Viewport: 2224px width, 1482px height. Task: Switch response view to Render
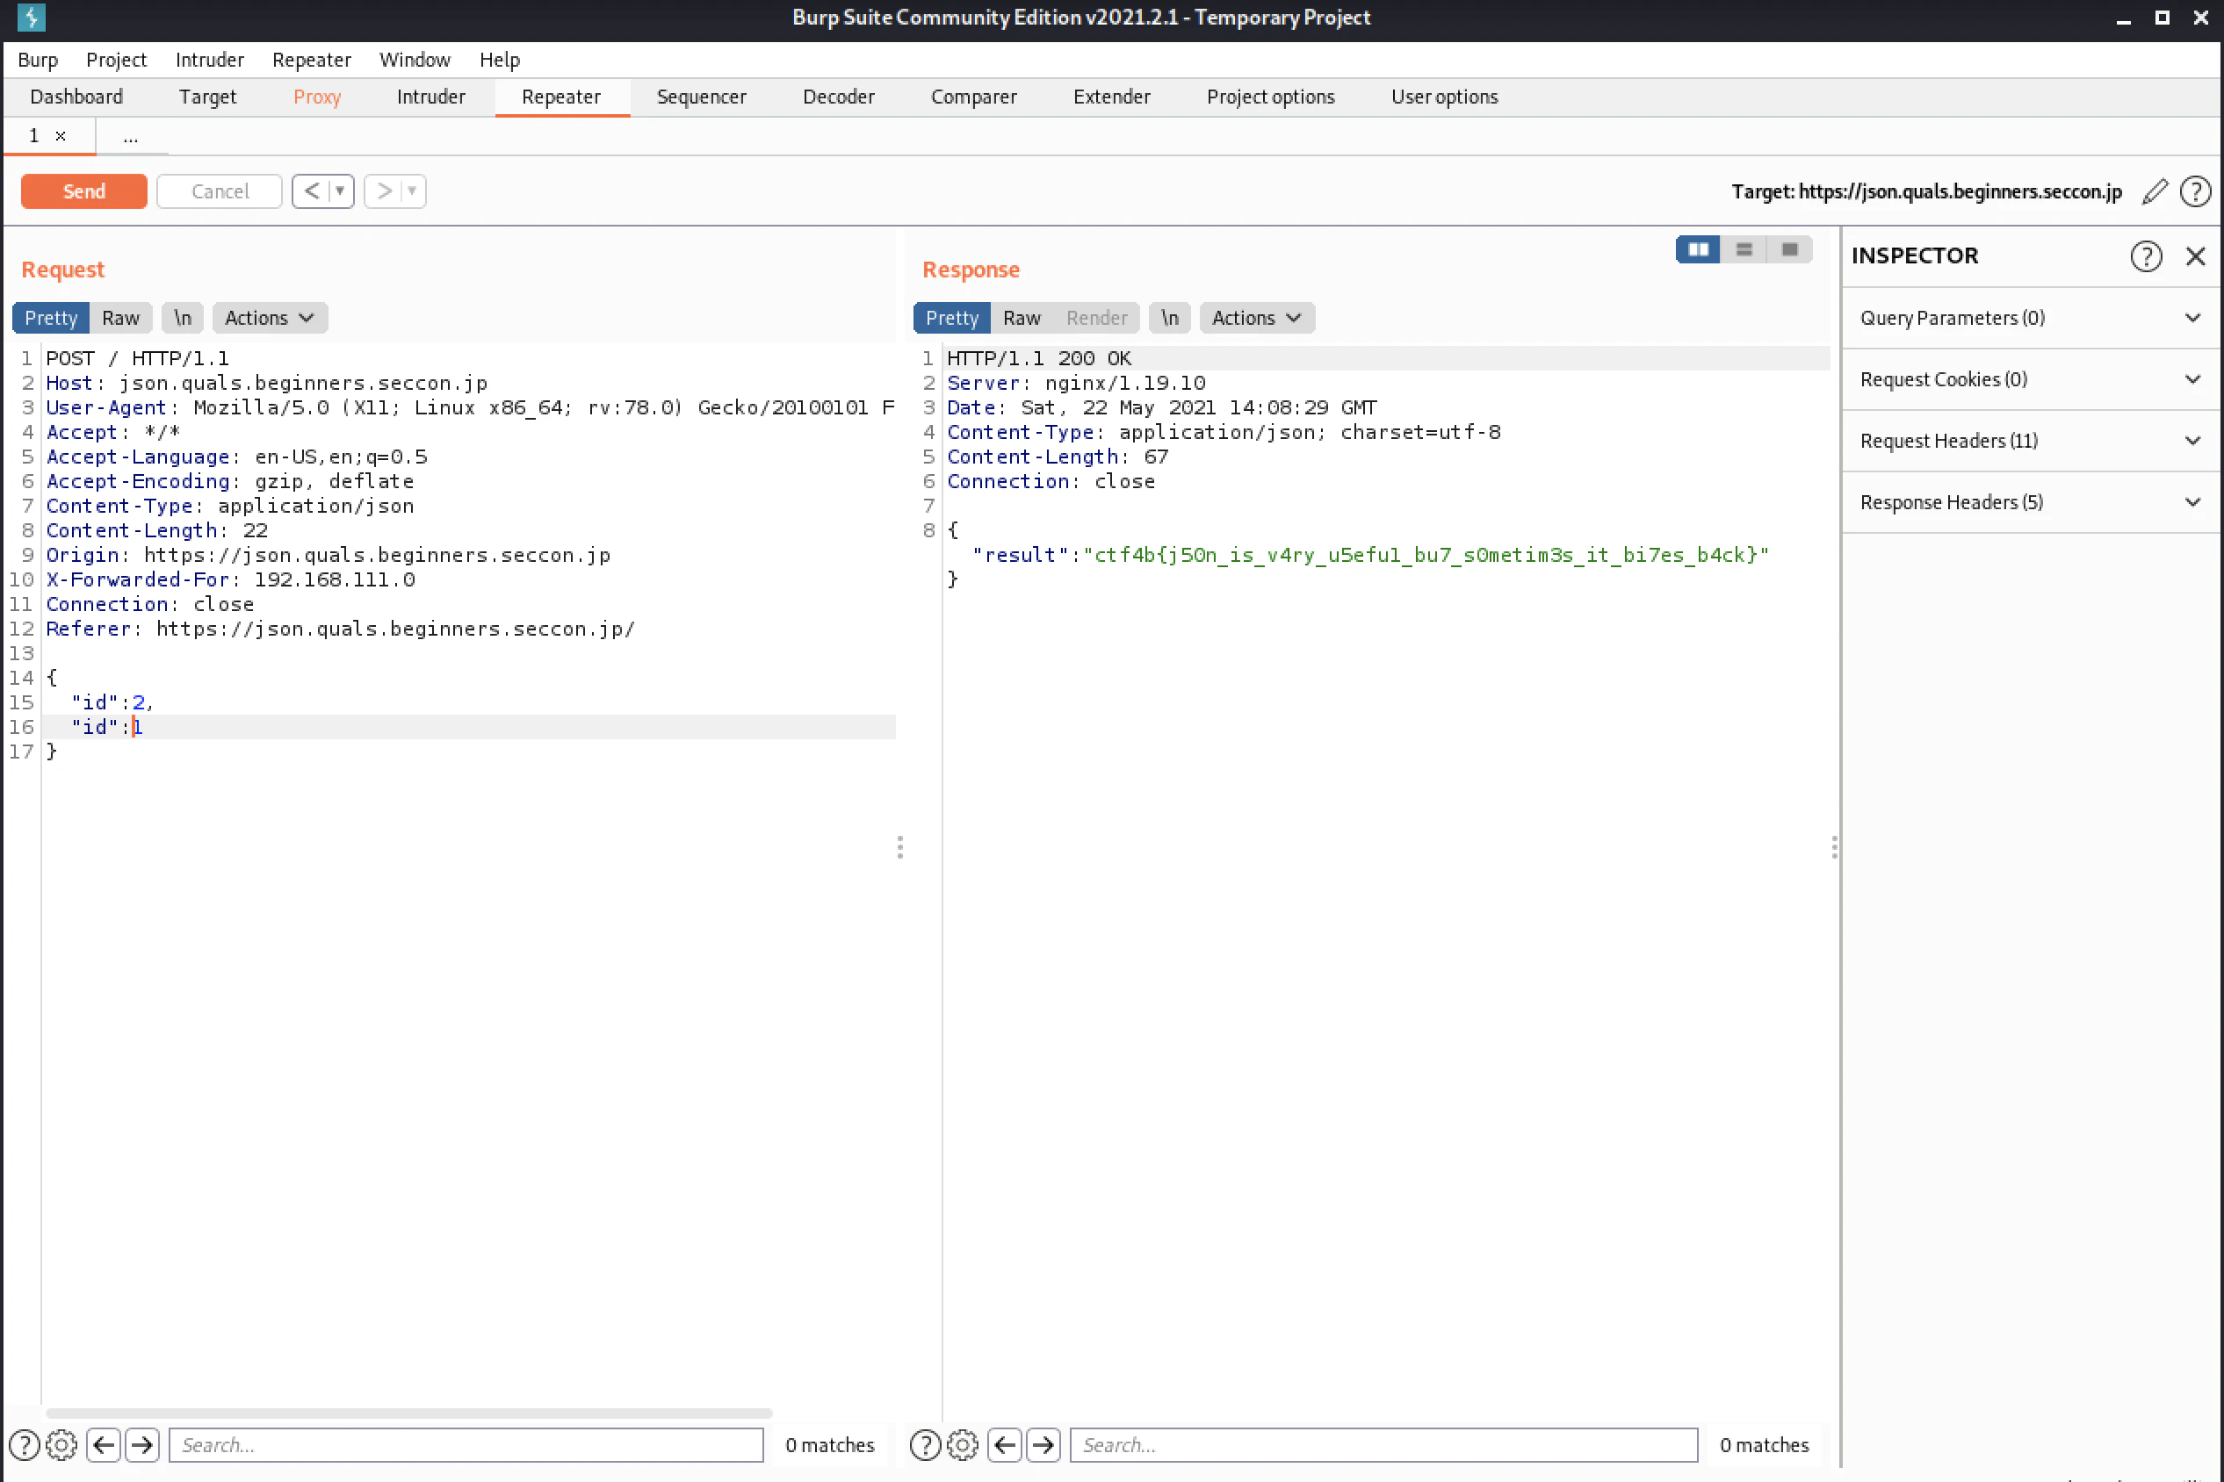coord(1097,319)
